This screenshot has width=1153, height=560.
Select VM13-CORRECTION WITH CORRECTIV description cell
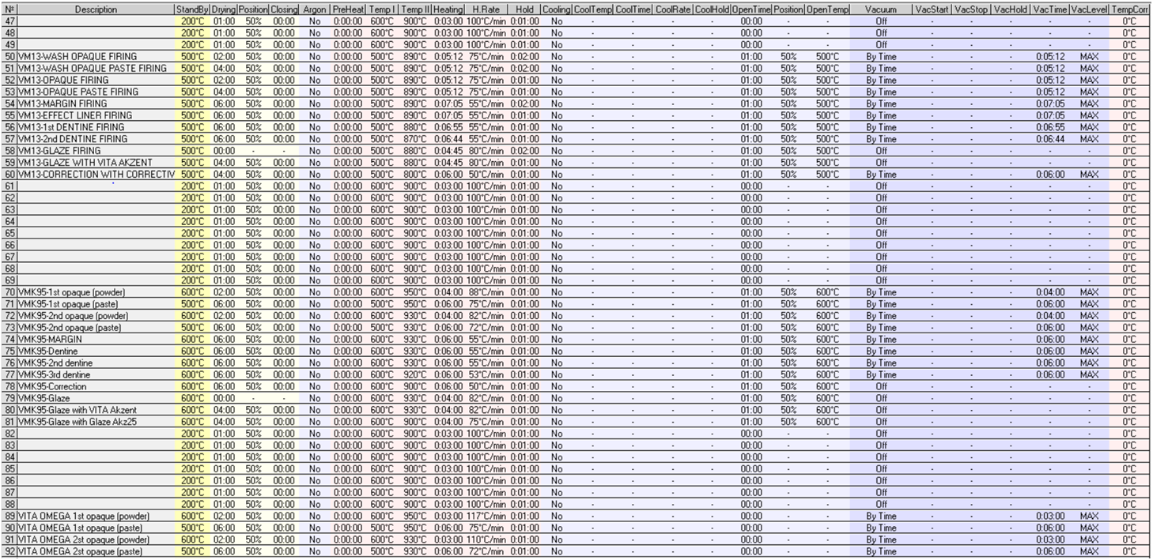(x=96, y=174)
